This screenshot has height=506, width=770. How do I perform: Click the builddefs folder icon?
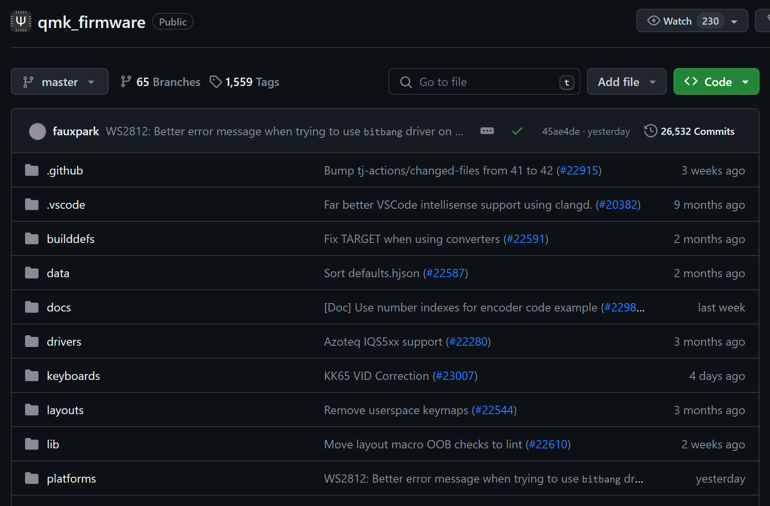[x=32, y=239]
